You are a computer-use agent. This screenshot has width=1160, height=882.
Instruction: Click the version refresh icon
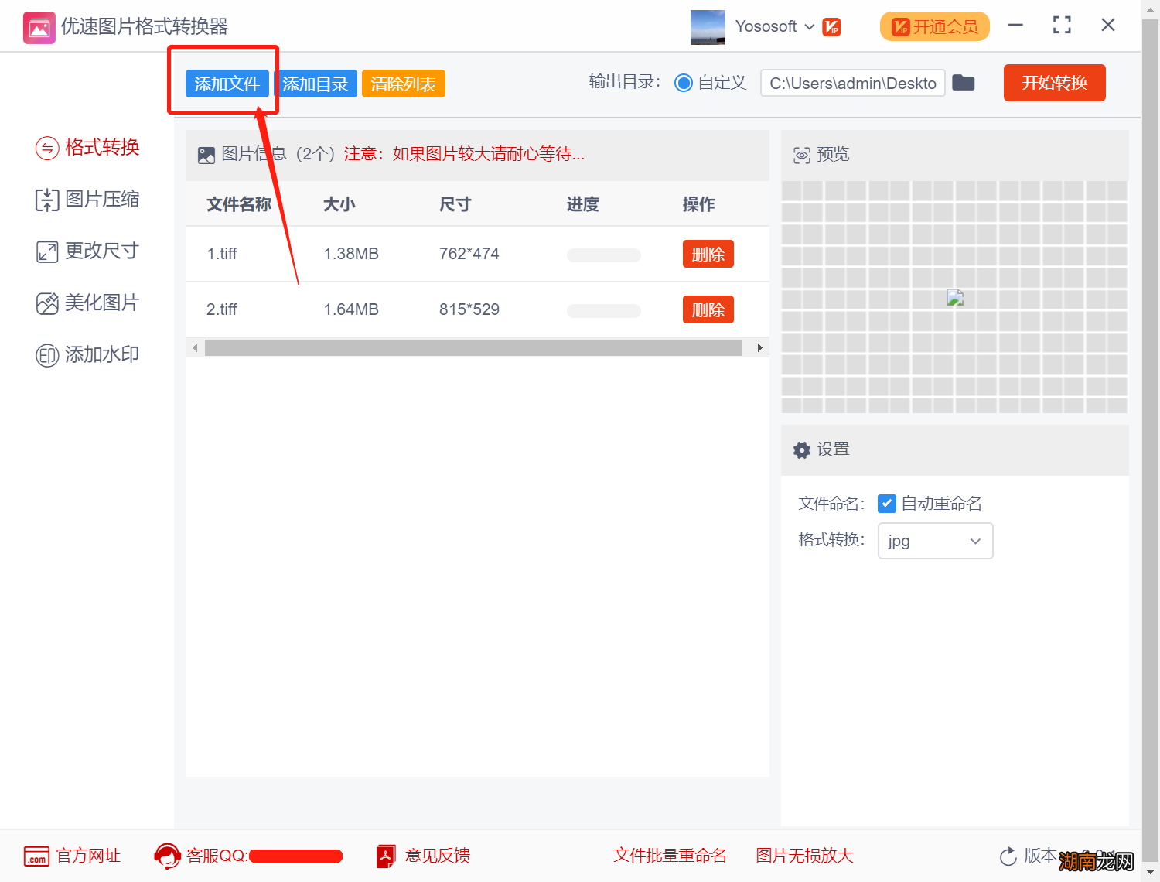click(x=1008, y=856)
